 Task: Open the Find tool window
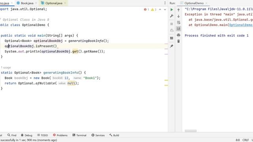pyautogui.click(x=12, y=135)
